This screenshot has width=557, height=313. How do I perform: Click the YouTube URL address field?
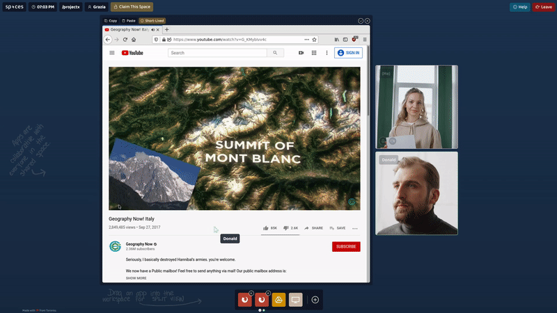(235, 40)
